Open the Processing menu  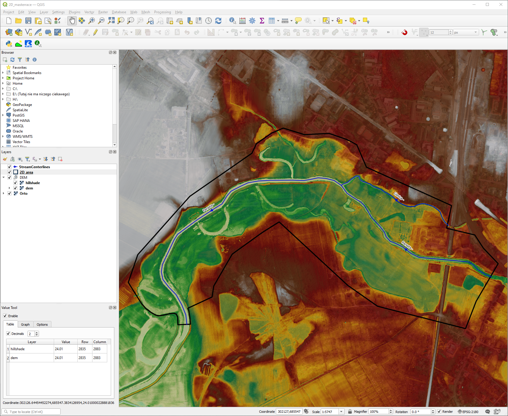click(x=162, y=12)
